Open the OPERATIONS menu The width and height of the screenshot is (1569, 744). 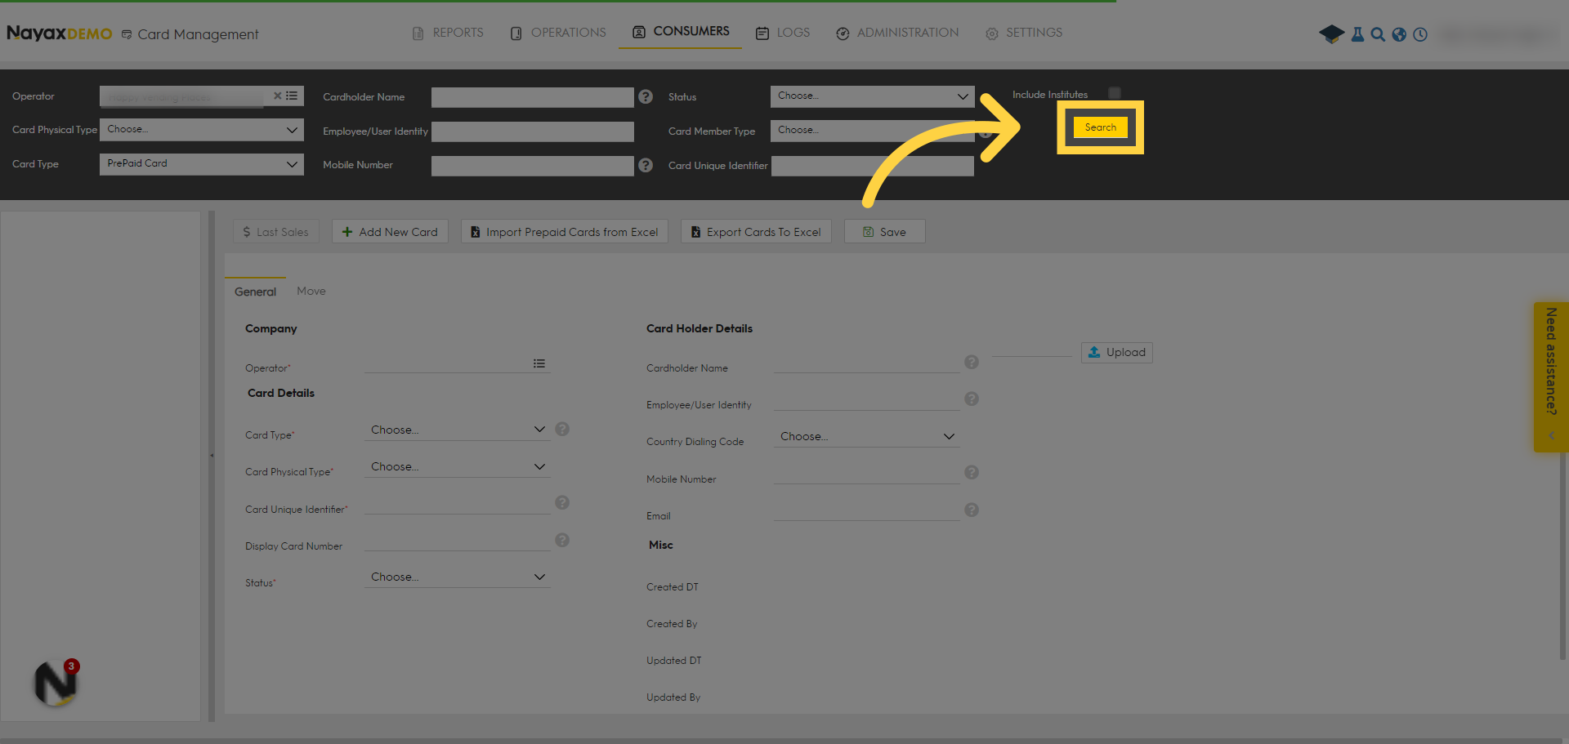pos(558,33)
